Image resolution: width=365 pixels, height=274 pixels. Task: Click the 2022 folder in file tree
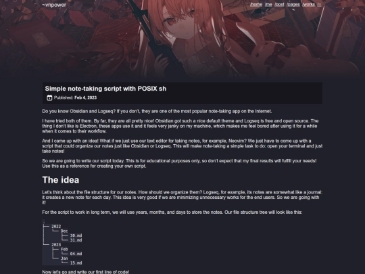coord(56,226)
